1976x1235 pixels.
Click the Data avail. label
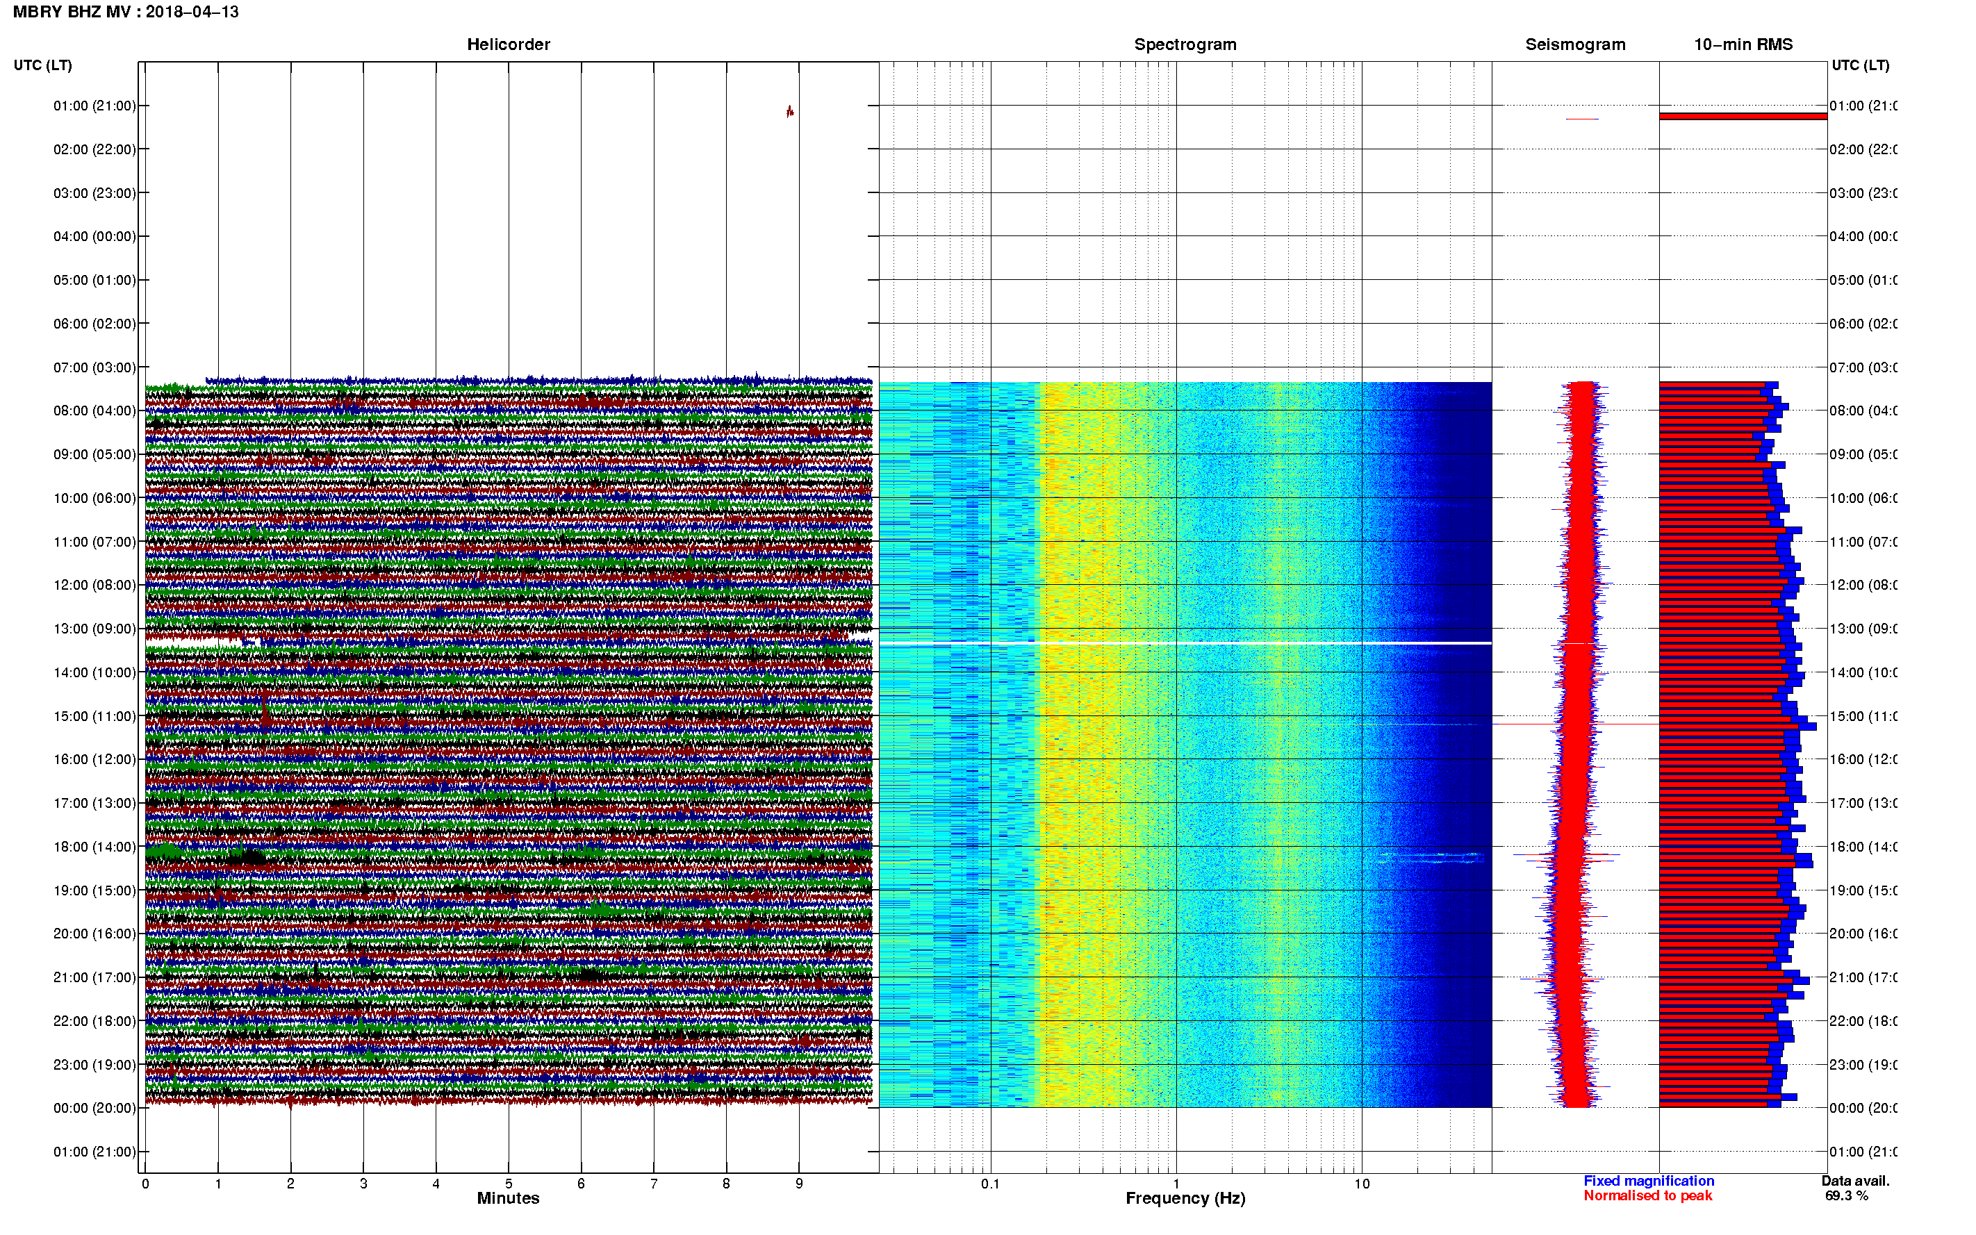(1855, 1181)
